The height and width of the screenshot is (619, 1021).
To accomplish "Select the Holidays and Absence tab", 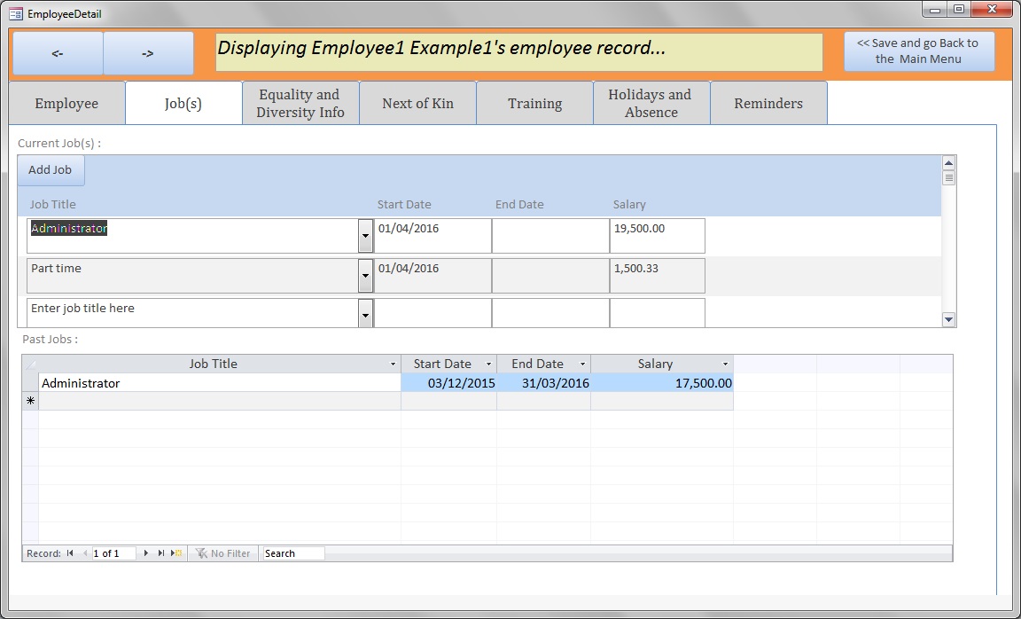I will [x=651, y=104].
